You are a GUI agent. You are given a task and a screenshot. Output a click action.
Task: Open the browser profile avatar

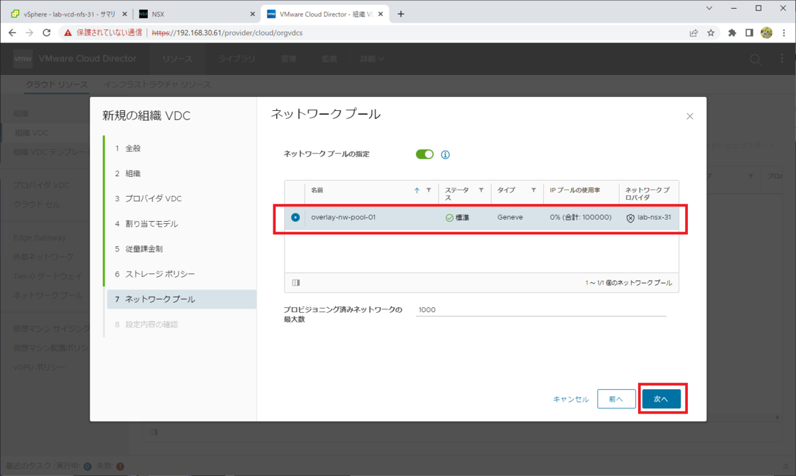tap(766, 33)
